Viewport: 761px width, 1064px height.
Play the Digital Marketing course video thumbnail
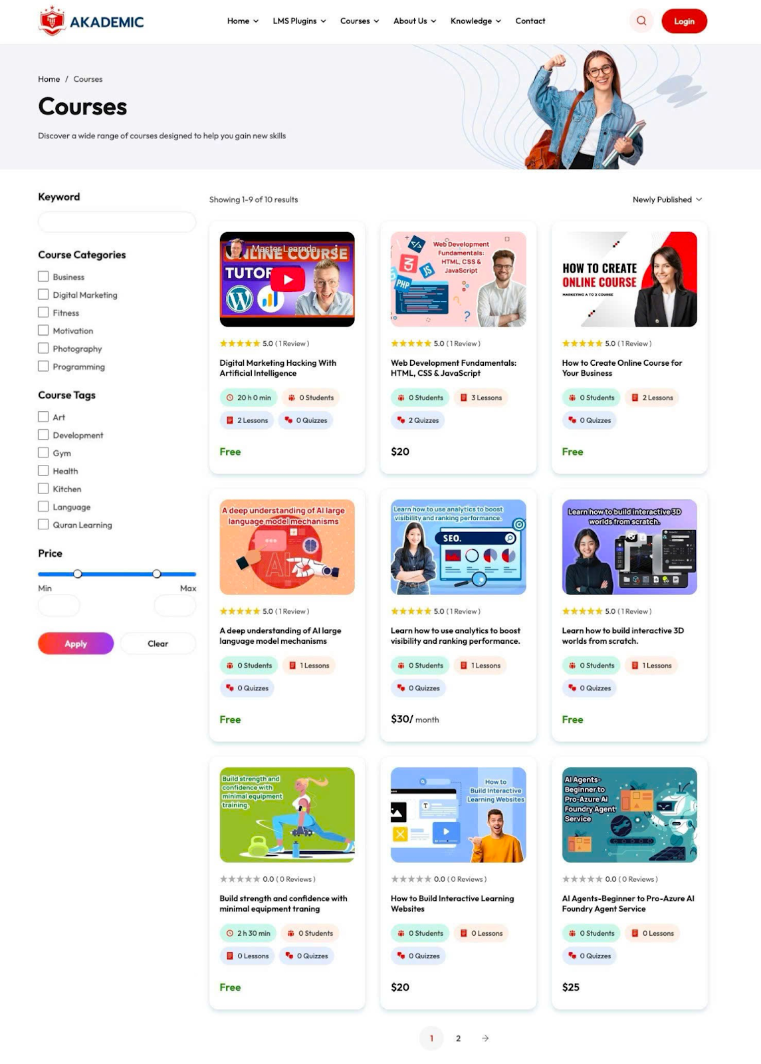point(287,279)
